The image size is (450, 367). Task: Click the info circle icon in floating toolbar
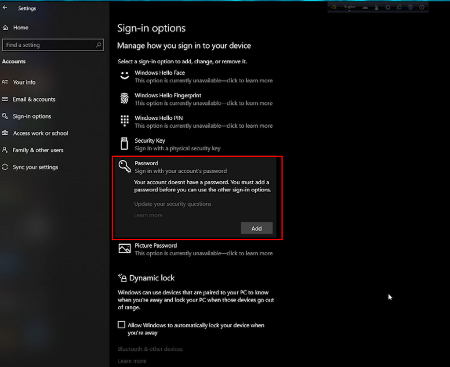(x=422, y=7)
